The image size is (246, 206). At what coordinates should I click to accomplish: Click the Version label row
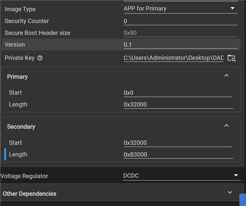pyautogui.click(x=121, y=45)
